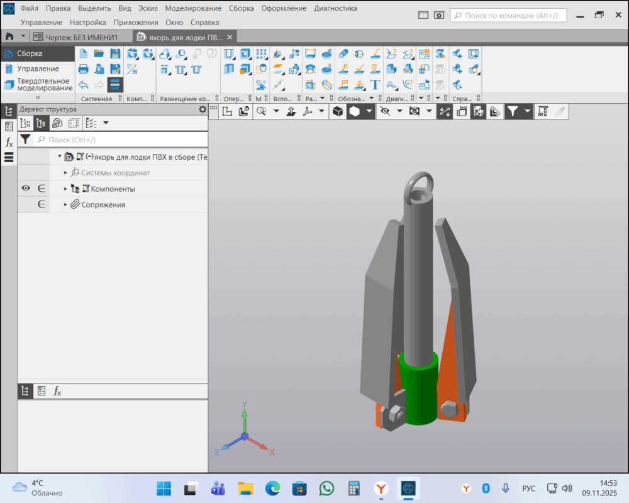
Task: Open the tree panel settings gear
Action: click(x=202, y=109)
